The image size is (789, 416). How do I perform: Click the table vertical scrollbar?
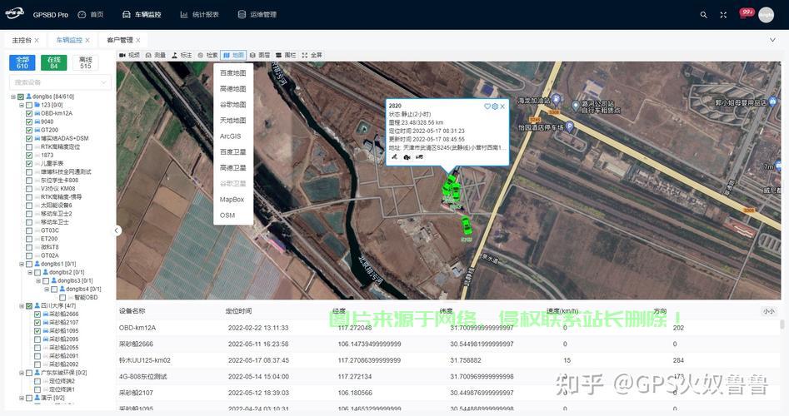coord(782,324)
